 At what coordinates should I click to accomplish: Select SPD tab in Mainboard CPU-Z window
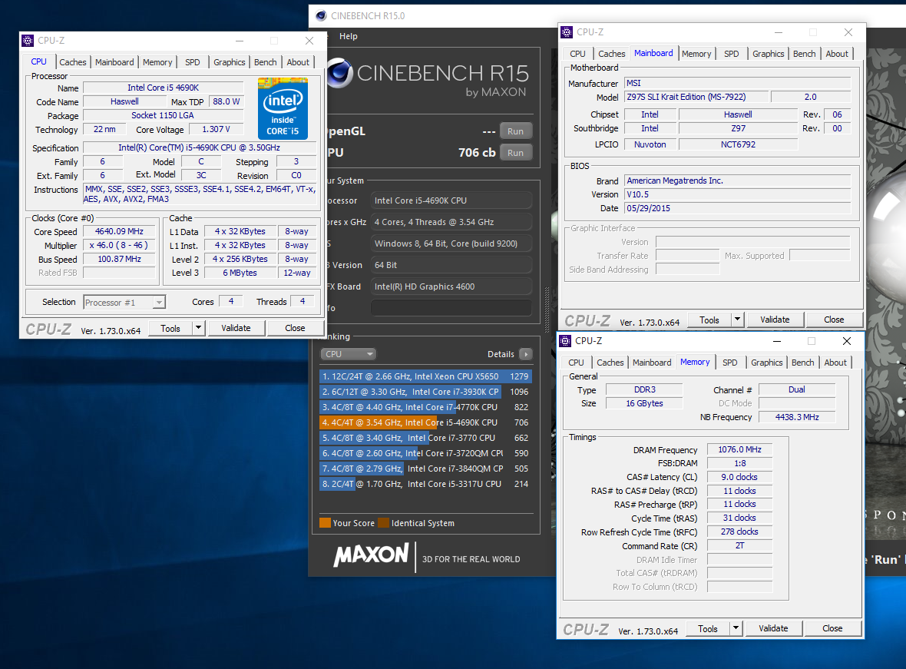click(732, 53)
